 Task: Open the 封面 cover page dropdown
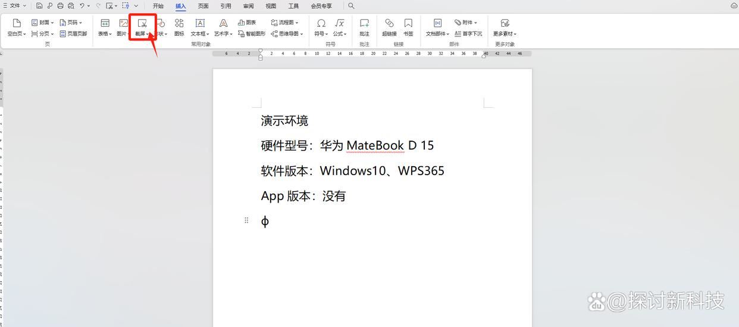coord(43,23)
